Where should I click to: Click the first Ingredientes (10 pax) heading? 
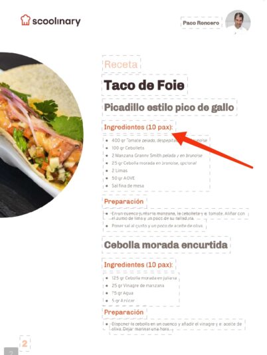(138, 127)
